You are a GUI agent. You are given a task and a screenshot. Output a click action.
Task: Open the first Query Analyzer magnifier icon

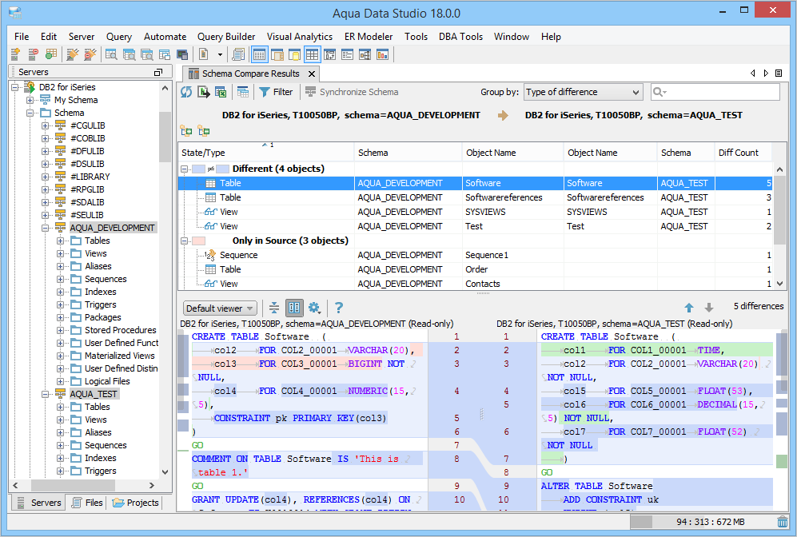coord(111,54)
